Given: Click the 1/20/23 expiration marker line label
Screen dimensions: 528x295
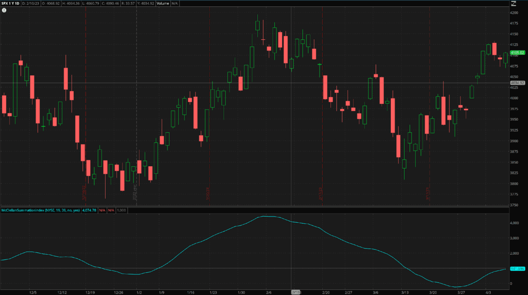Looking at the screenshot, I should (208, 193).
